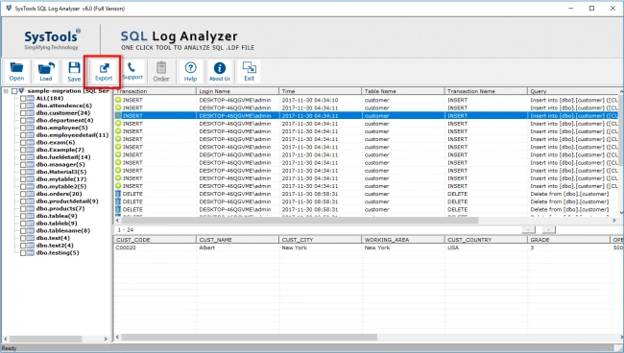Screen dimensions: 624x353
Task: Select dbo.Example(7) table node
Action: [60, 150]
